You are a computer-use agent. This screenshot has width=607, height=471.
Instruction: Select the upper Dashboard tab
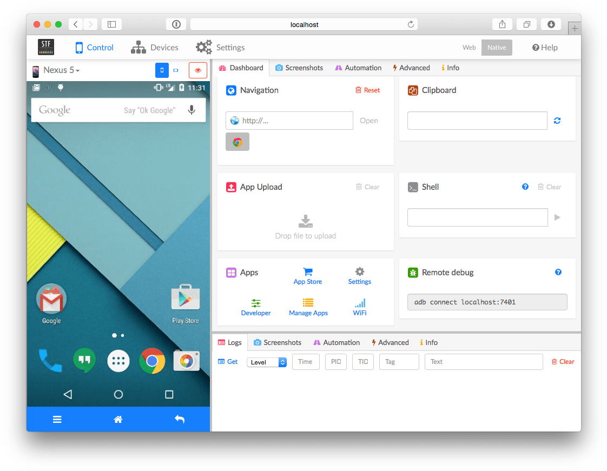click(x=241, y=68)
